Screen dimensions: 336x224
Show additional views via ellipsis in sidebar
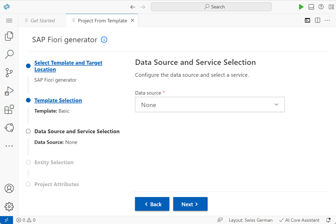tap(9, 146)
